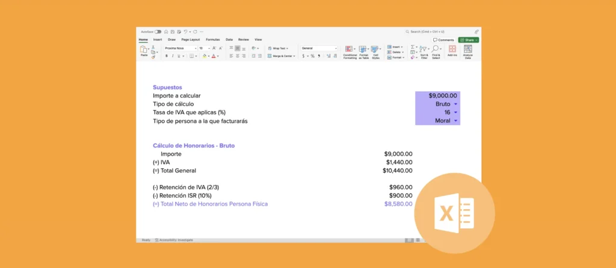Toggle the AutoSave switch
616x268 pixels.
tap(158, 31)
